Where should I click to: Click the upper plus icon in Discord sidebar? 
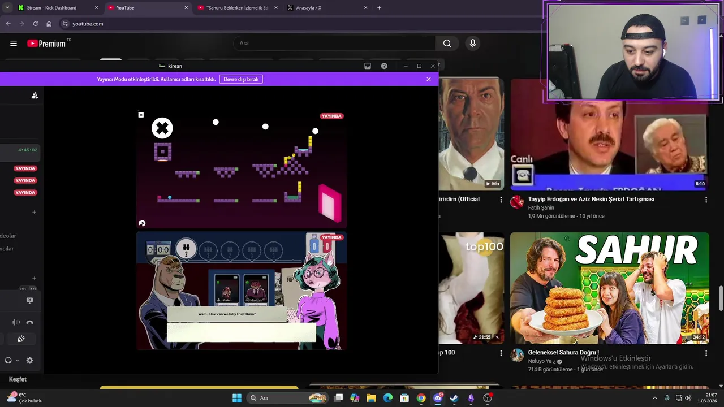[x=34, y=212]
